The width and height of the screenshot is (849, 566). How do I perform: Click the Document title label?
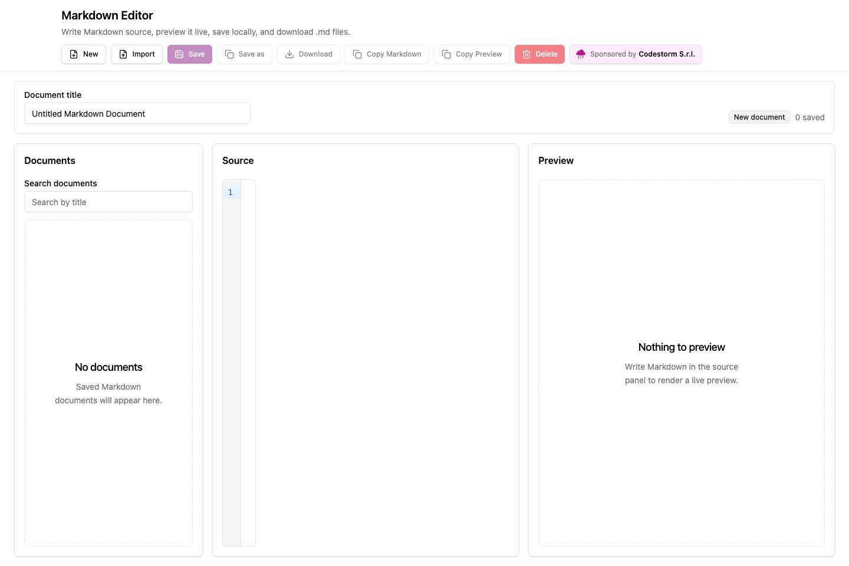coord(52,95)
